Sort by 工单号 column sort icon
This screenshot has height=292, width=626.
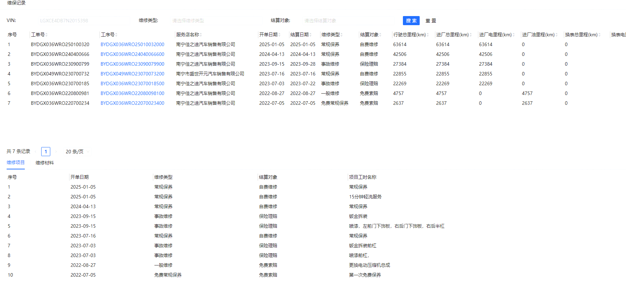(x=46, y=35)
